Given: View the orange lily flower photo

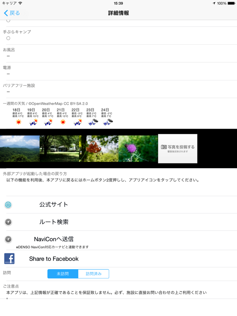Looking at the screenshot, I should click(99, 149).
